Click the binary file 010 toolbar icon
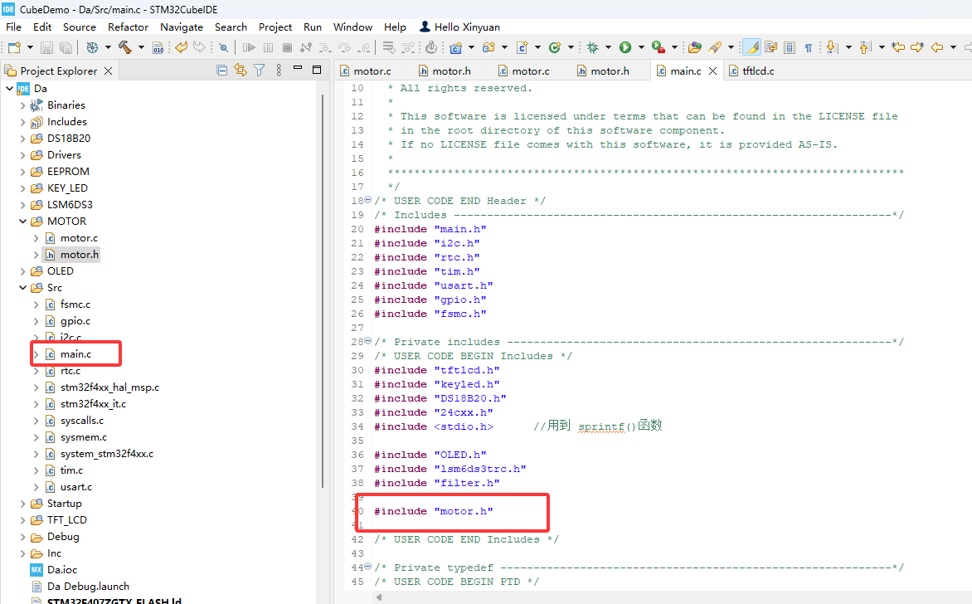972x604 pixels. (158, 47)
